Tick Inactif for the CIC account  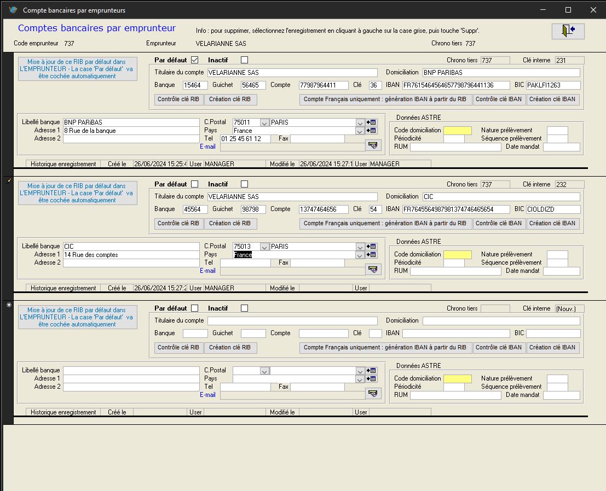[244, 184]
